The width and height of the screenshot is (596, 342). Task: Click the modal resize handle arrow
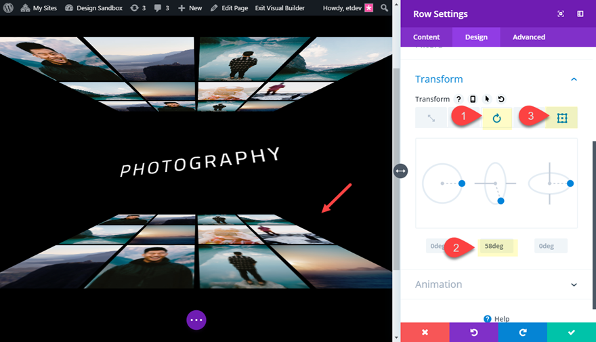pyautogui.click(x=401, y=171)
